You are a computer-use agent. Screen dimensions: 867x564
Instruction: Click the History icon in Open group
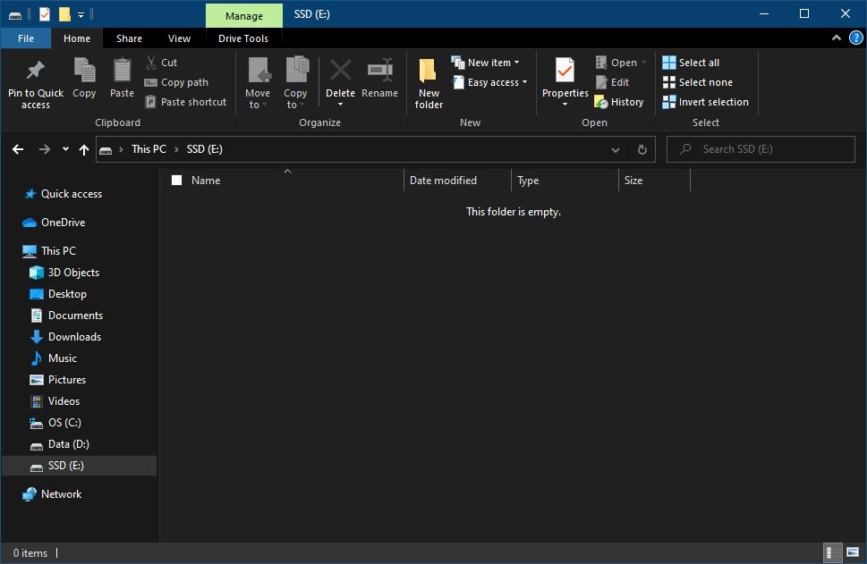601,102
